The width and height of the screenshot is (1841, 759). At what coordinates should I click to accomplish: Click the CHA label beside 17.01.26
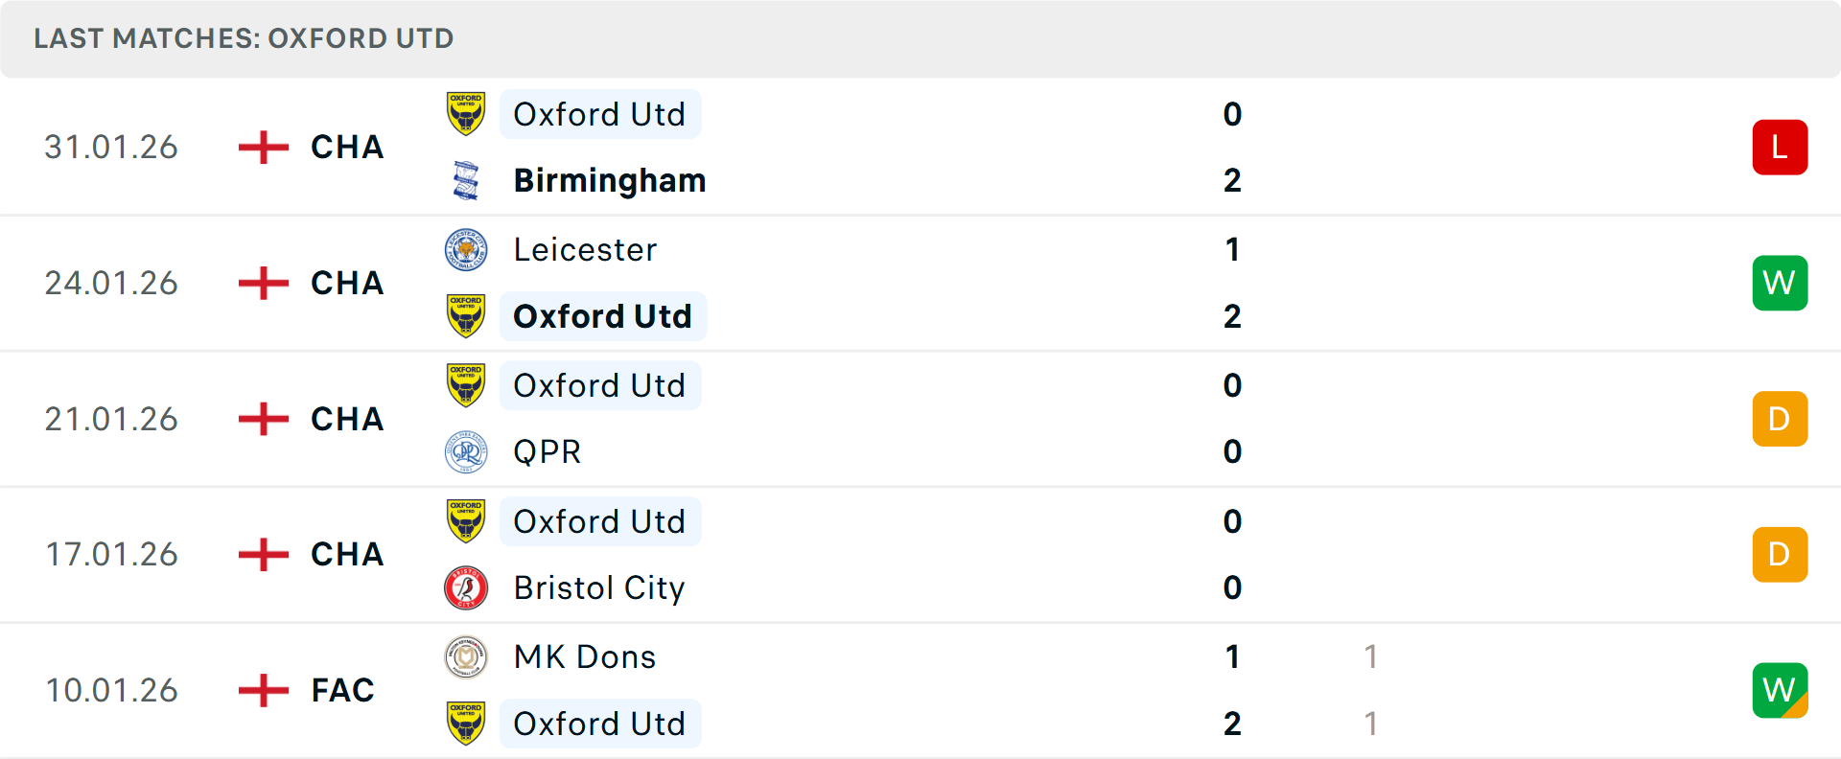pos(347,554)
